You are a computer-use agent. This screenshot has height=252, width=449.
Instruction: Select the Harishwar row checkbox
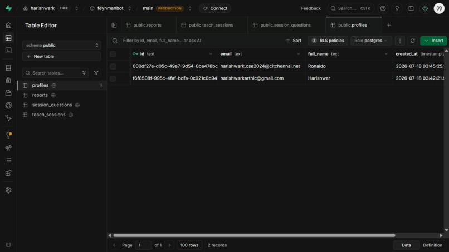point(113,78)
